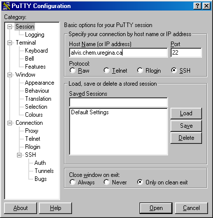Open the SSH category in tree
The height and width of the screenshot is (218, 213).
(30, 155)
